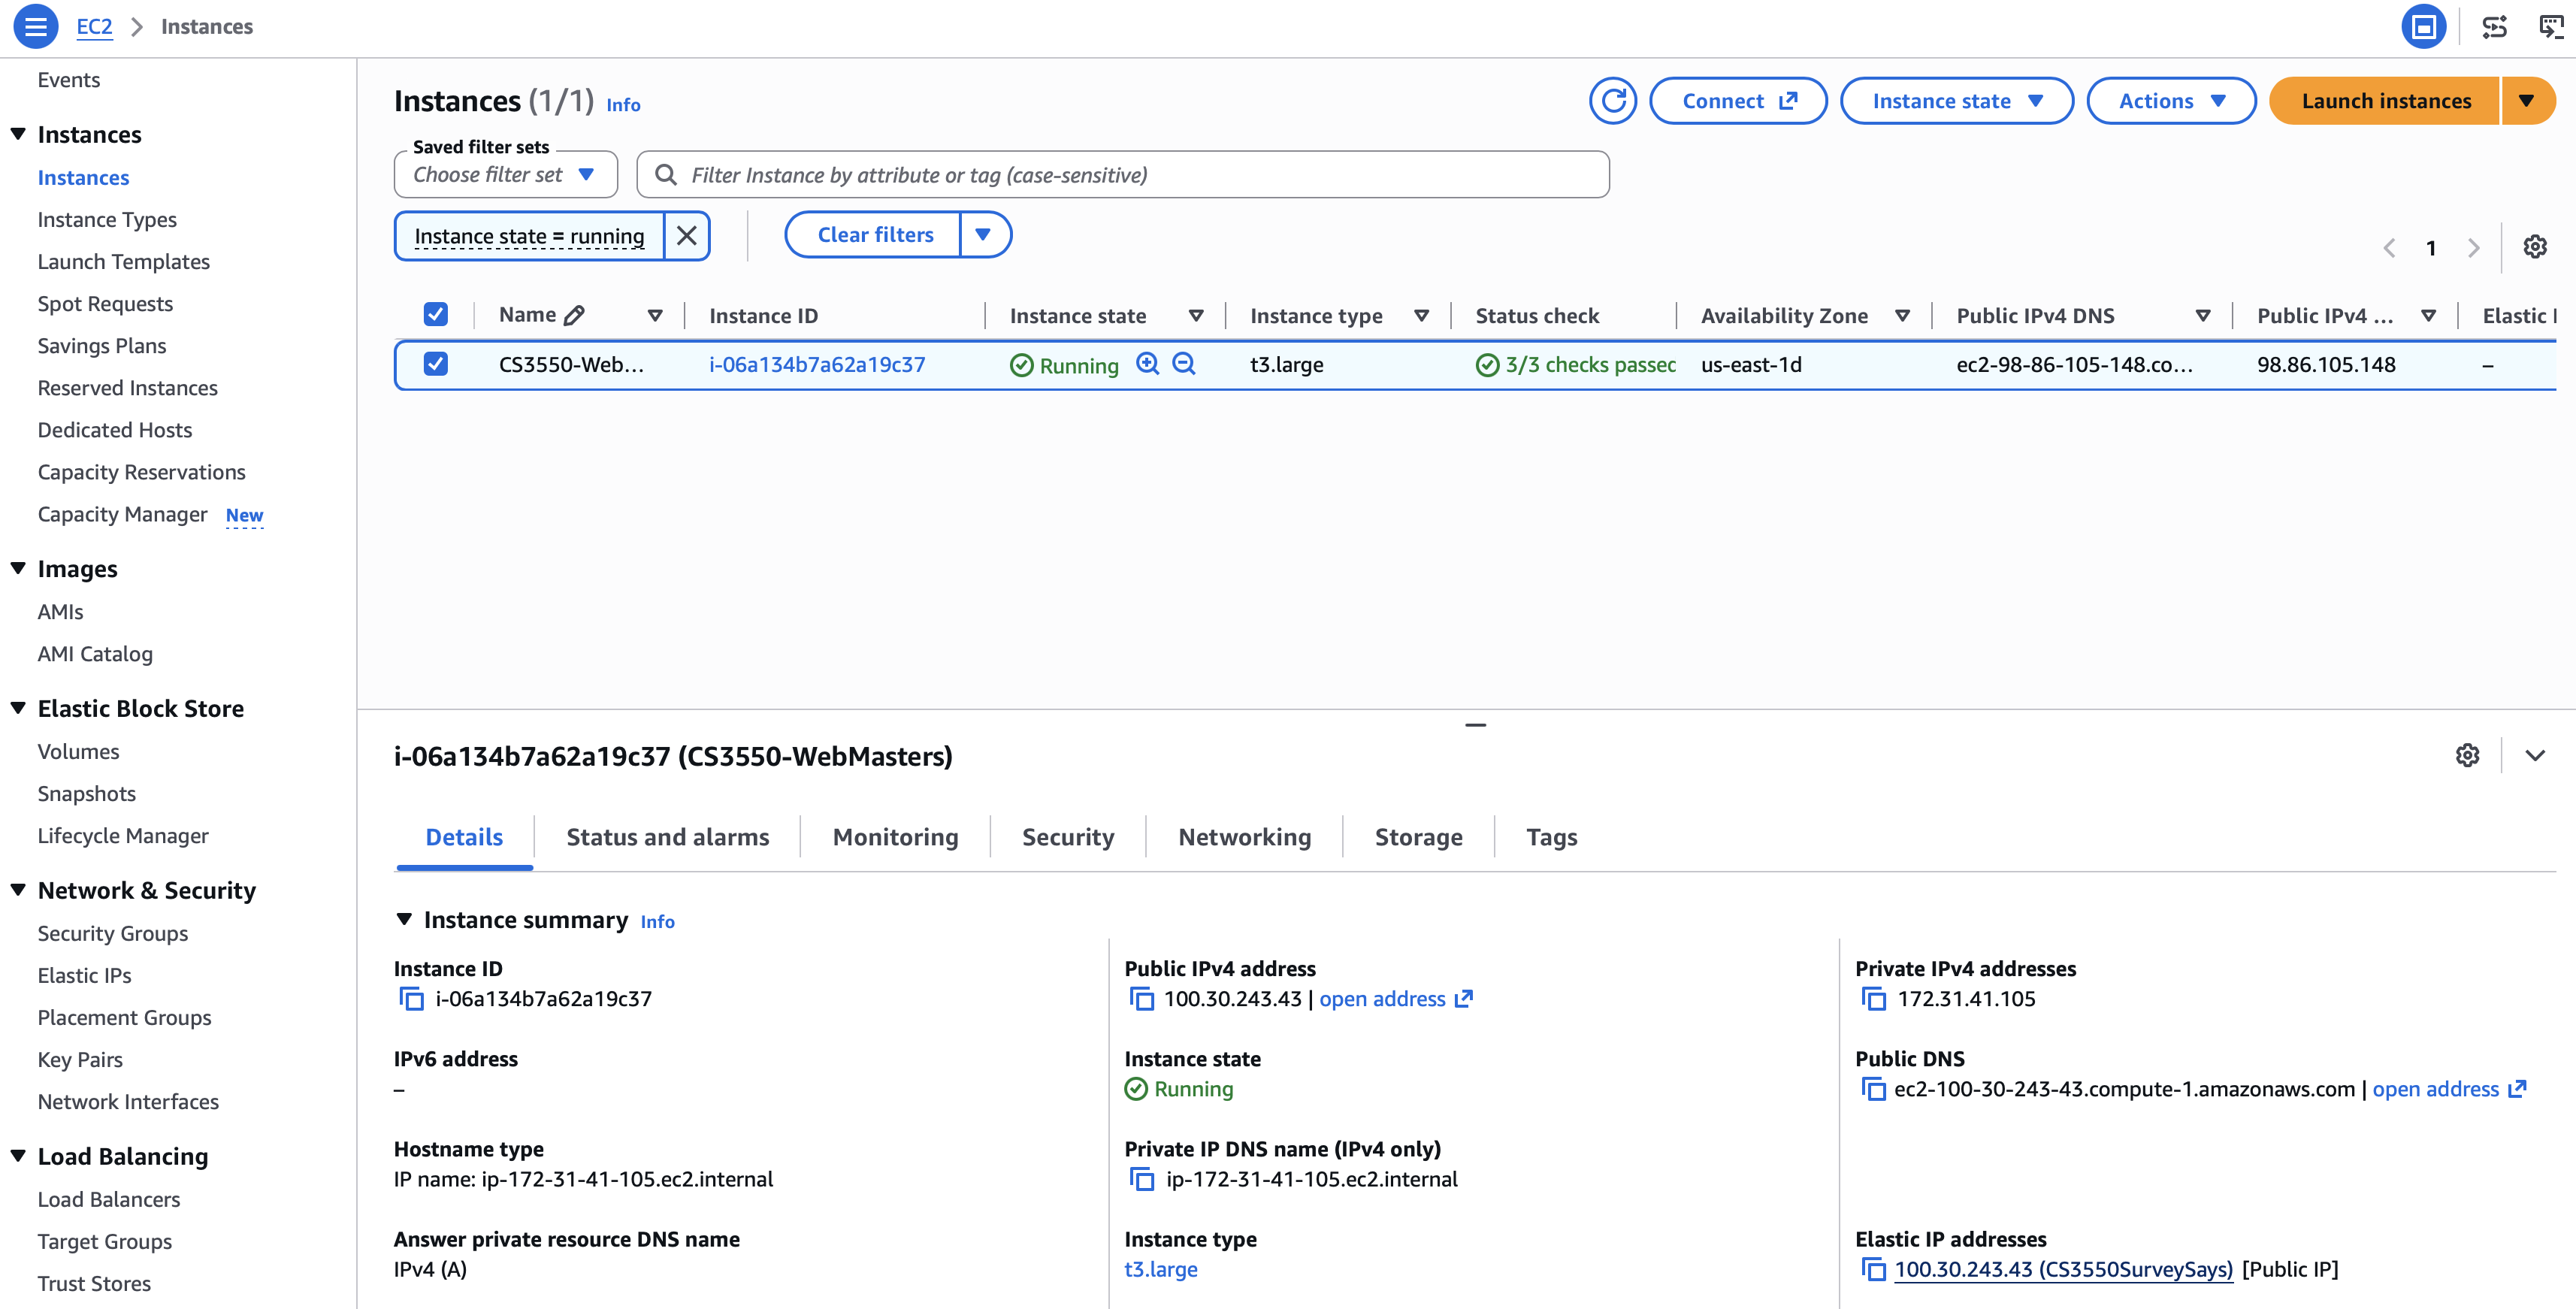The width and height of the screenshot is (2576, 1309).
Task: Open Elastic IP 100.30.243.43 link
Action: [2063, 1269]
